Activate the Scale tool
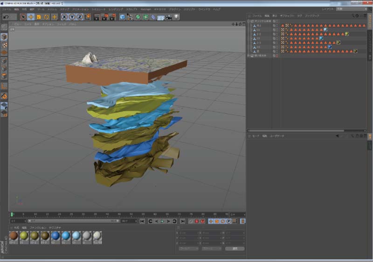373x262 pixels. pyautogui.click(x=39, y=17)
